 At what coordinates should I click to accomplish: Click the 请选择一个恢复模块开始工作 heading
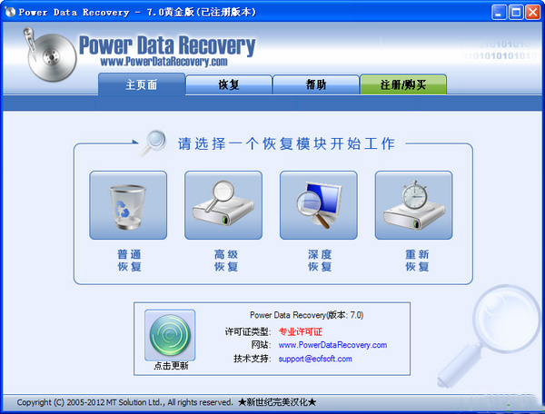[x=286, y=143]
